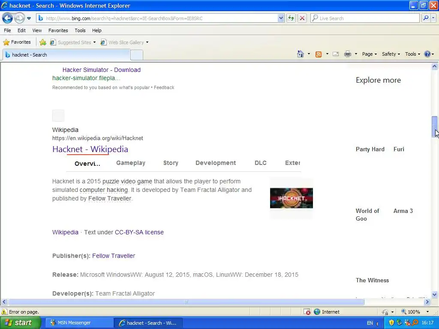Viewport: 439px width, 329px height.
Task: Click the EN language bar indicator
Action: [370, 323]
